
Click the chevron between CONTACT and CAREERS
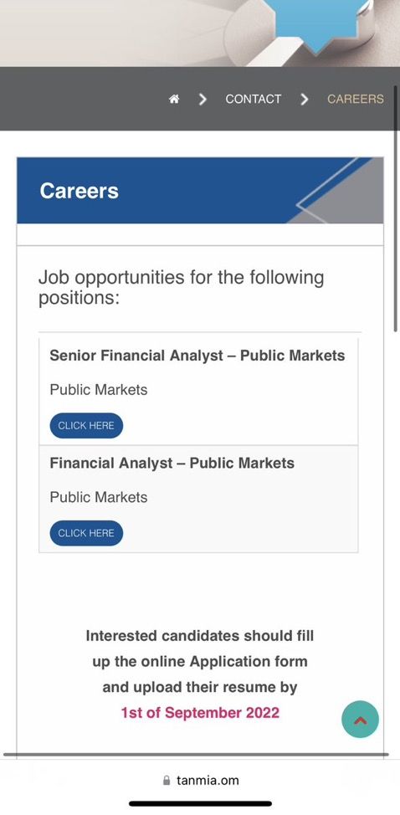305,99
